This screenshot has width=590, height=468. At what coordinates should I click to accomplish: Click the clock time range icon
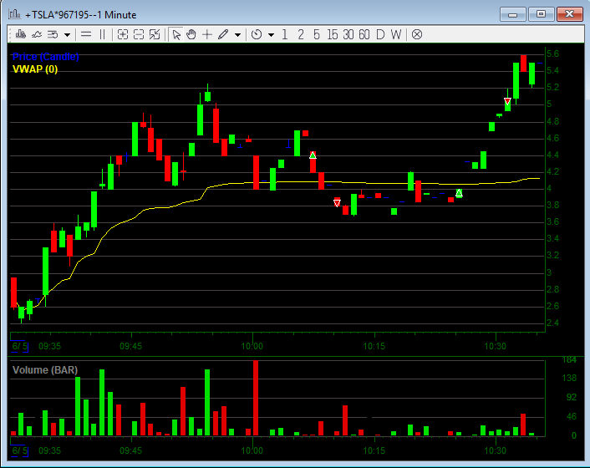coord(257,34)
